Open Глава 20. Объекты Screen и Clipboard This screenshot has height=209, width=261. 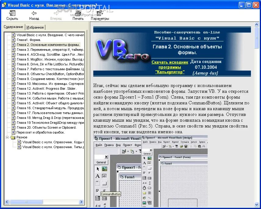click(46, 127)
